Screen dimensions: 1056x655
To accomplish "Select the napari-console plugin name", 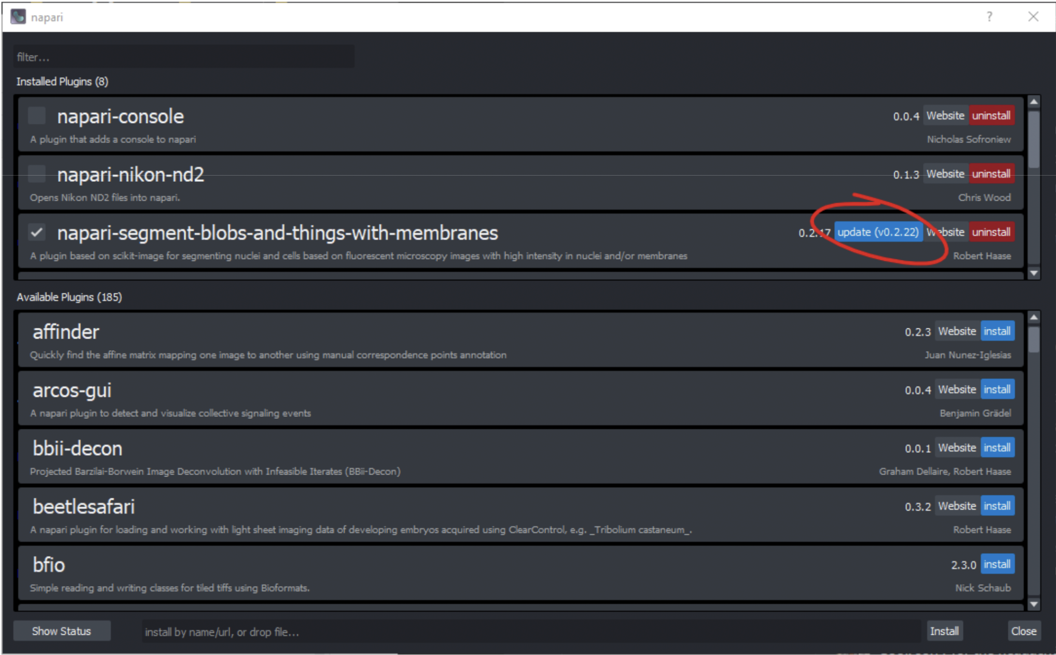I will 120,117.
